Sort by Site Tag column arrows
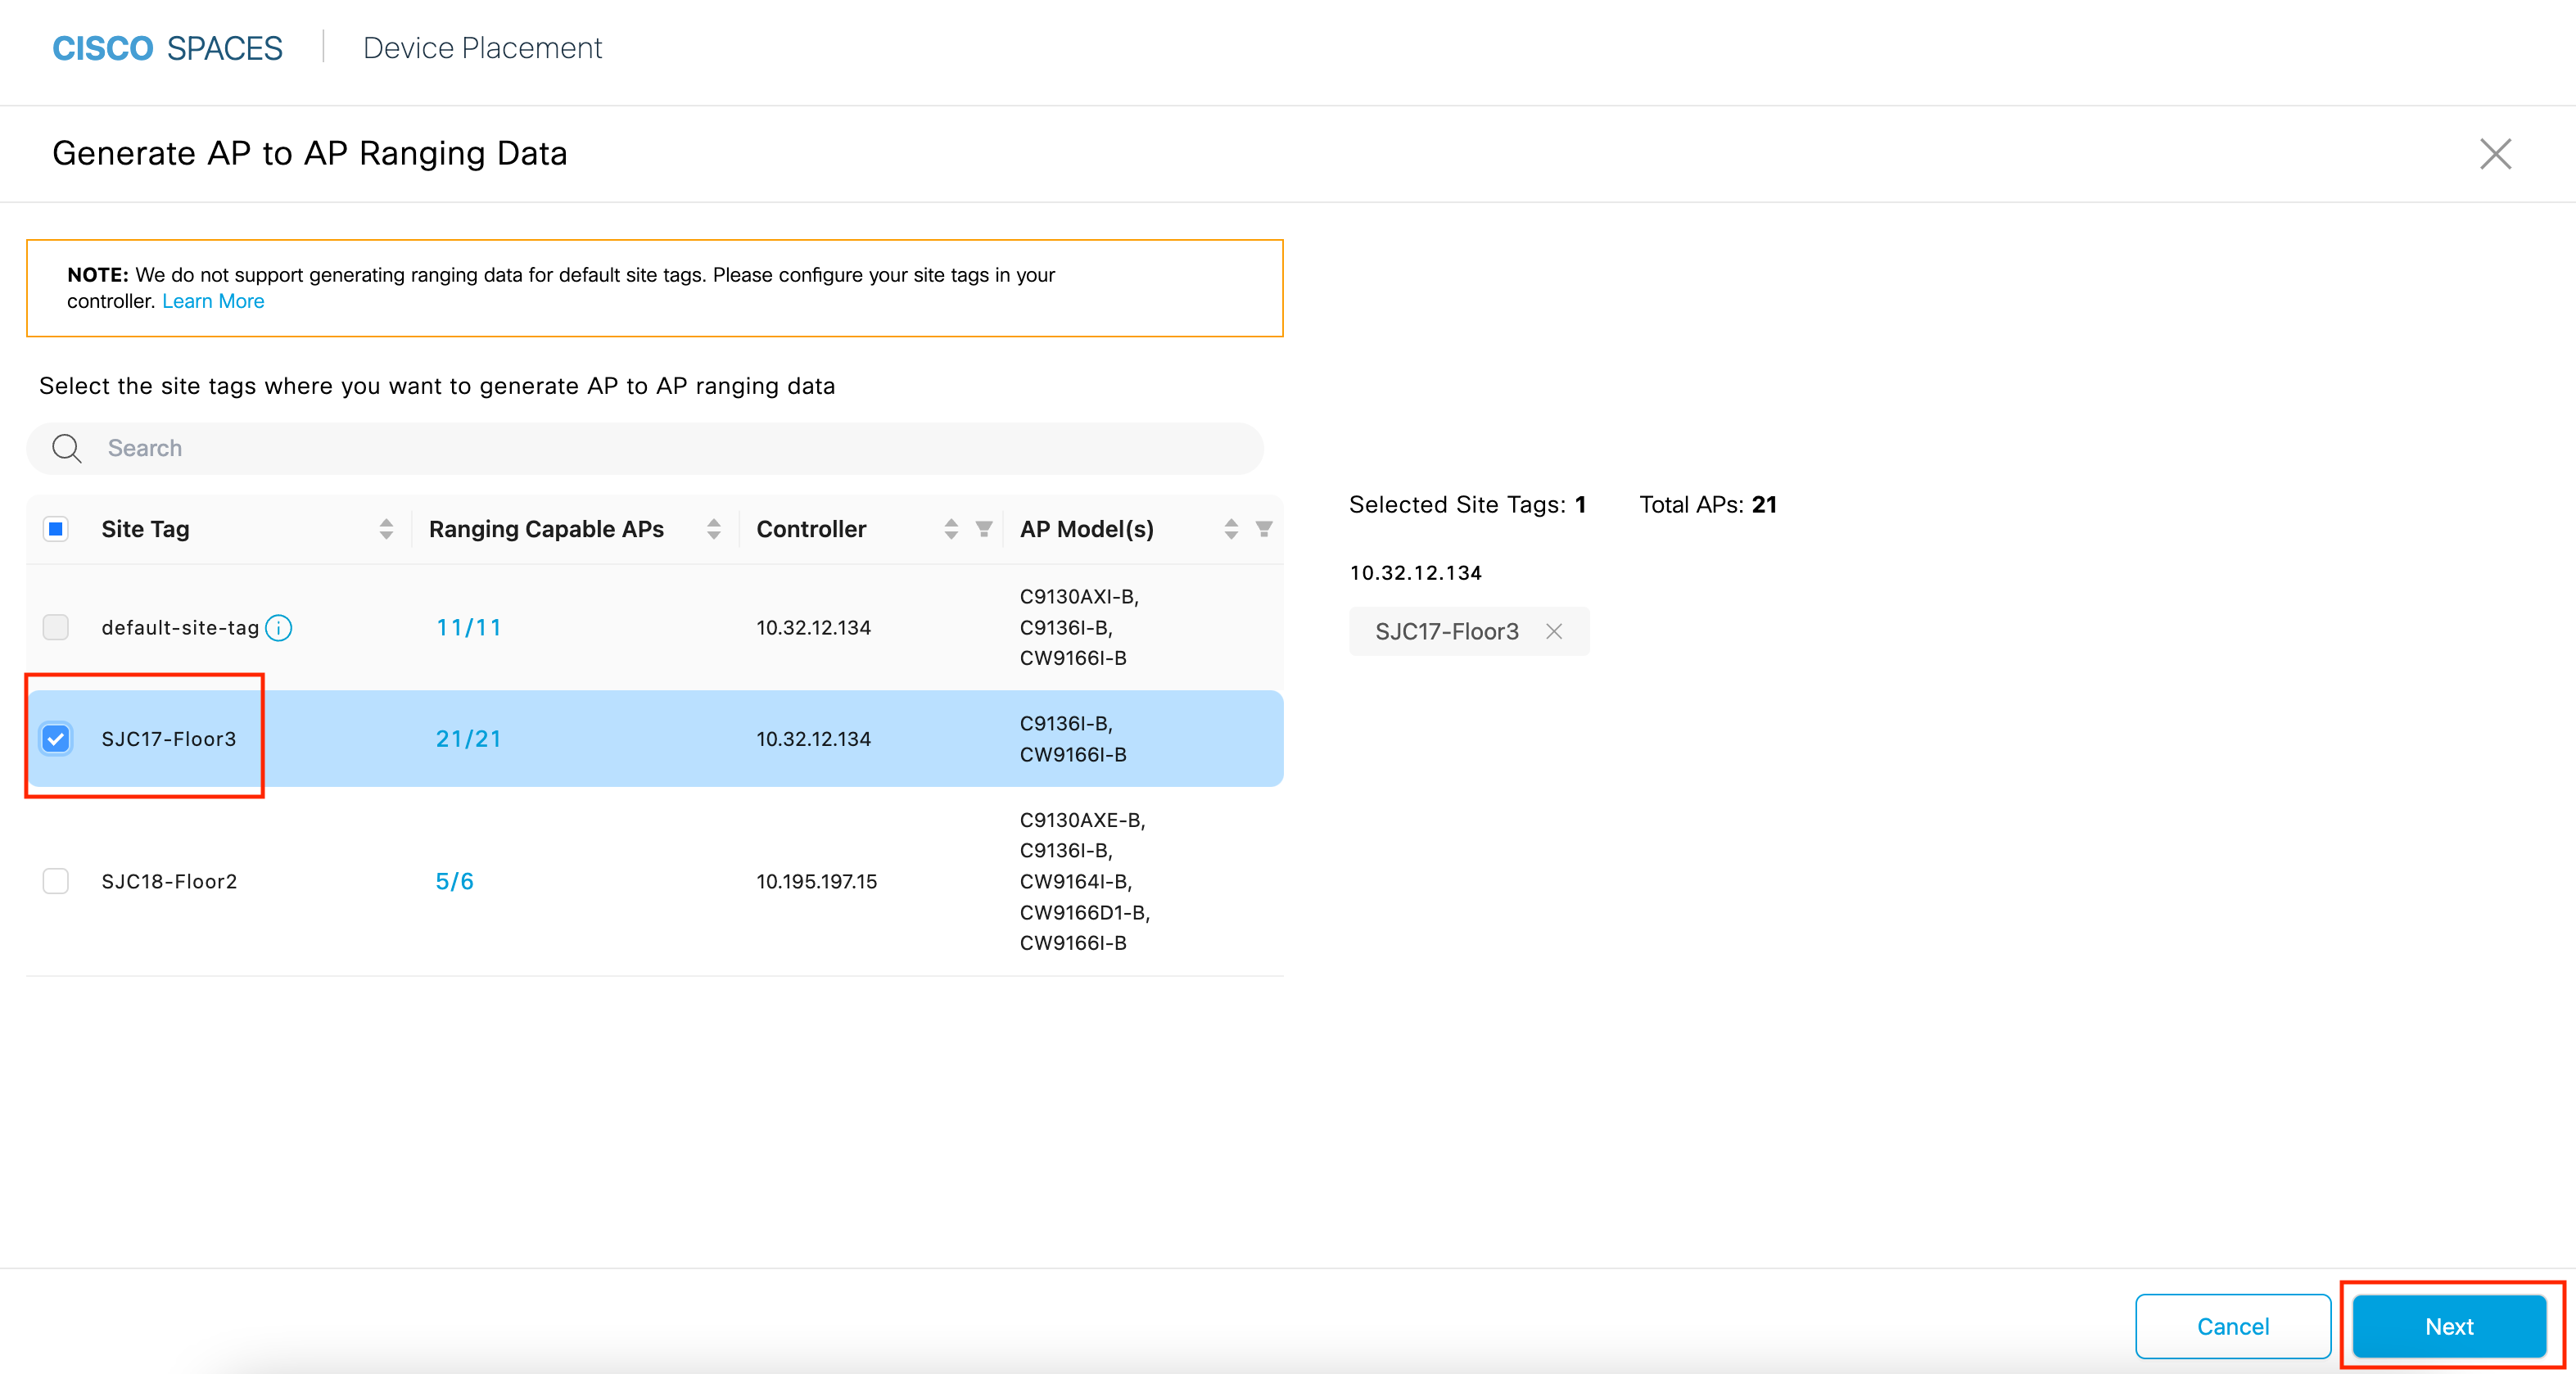Screen dimensions: 2576x1374 coord(386,529)
